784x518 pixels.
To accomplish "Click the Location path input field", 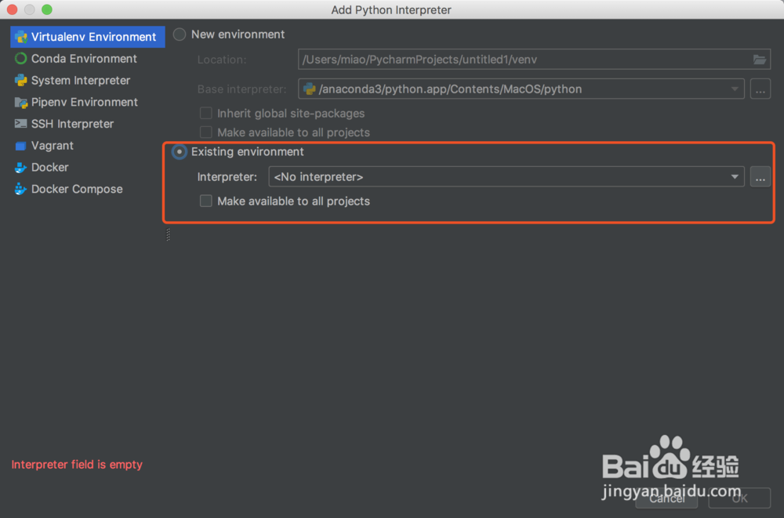I will pos(534,60).
